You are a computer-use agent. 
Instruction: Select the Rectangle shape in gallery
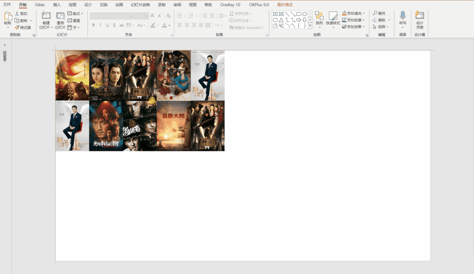point(299,14)
